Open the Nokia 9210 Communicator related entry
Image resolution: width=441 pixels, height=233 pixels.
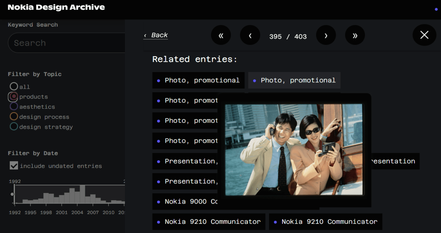(x=209, y=222)
